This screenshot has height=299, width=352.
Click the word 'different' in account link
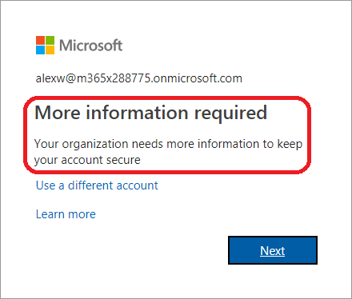90,185
